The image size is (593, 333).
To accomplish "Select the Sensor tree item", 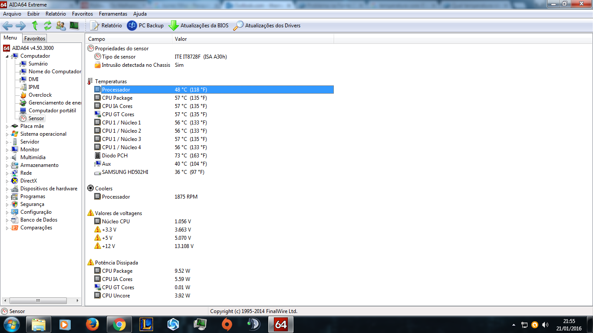I will [36, 118].
